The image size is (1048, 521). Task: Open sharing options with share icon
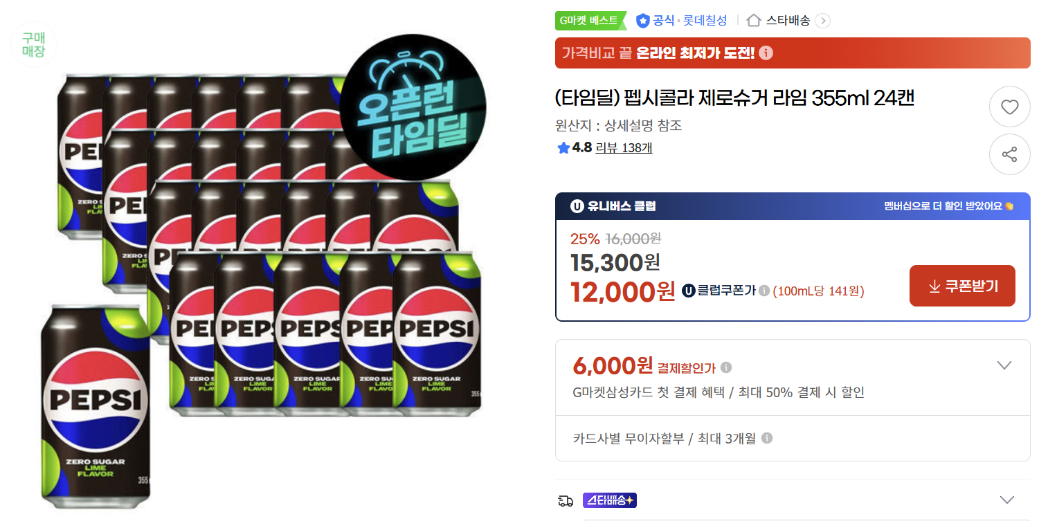click(1010, 154)
